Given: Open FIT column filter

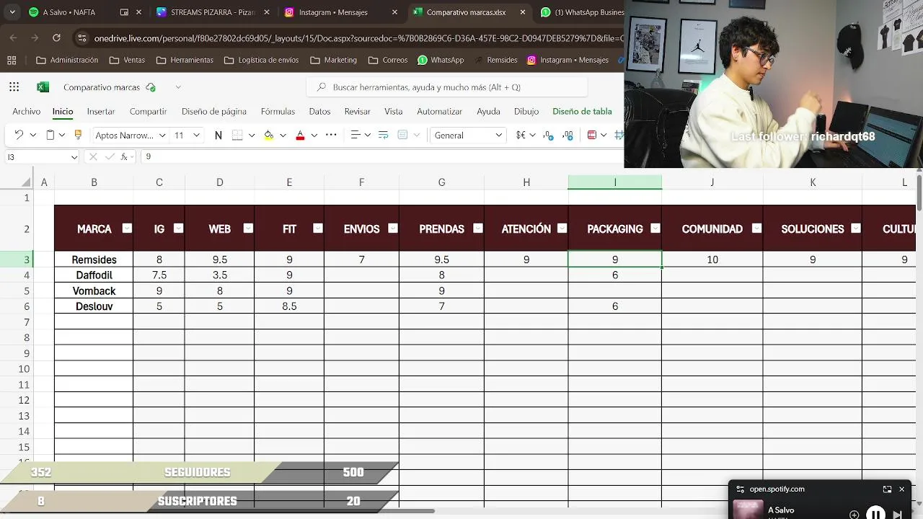Looking at the screenshot, I should [x=318, y=229].
